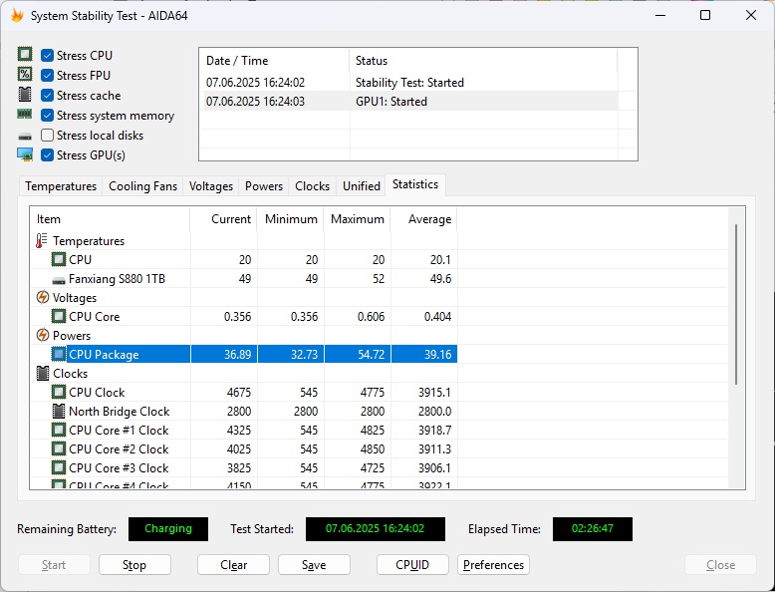Click the Powers category lightning icon
Viewport: 775px width, 592px height.
[43, 336]
